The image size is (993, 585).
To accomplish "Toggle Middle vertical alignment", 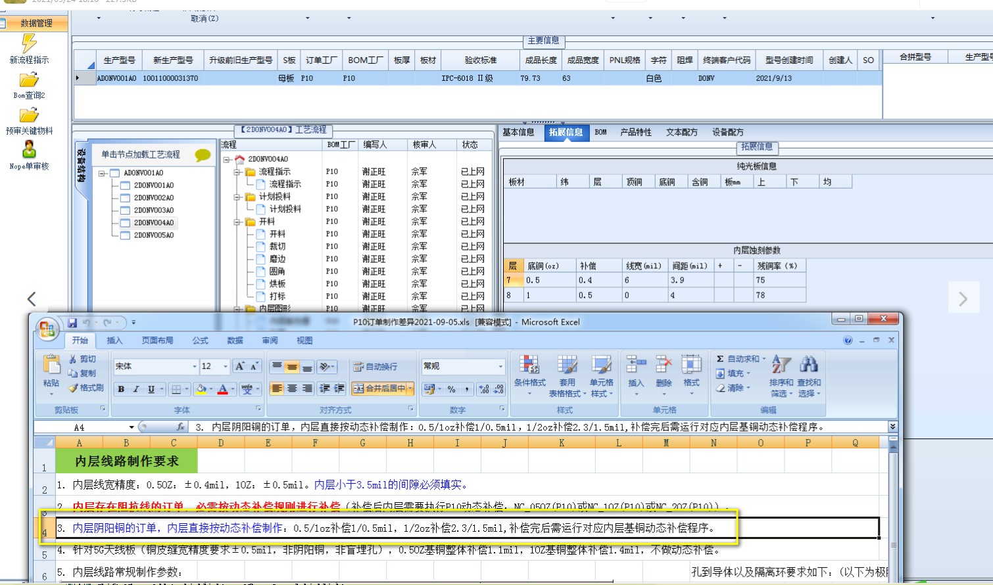I will (292, 367).
